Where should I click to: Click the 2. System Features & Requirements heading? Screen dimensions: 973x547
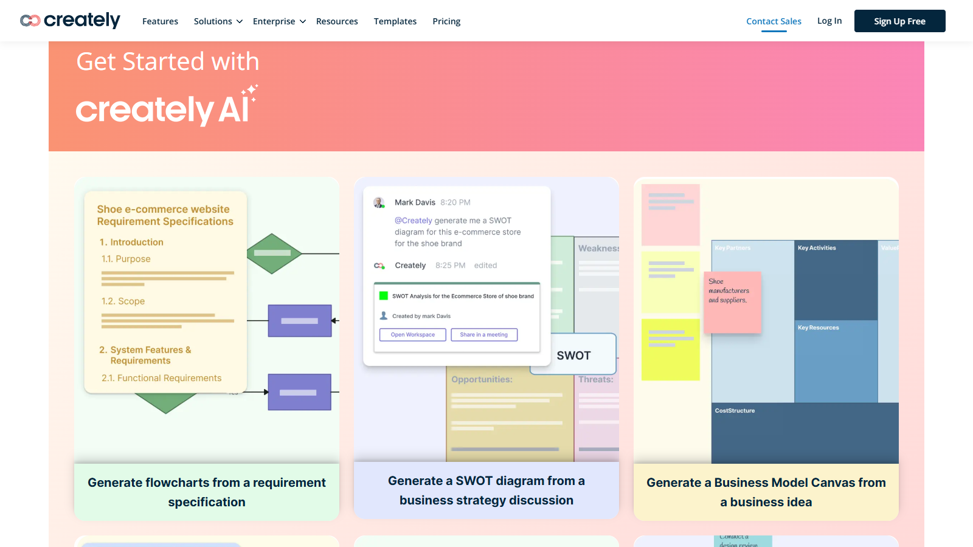click(145, 355)
